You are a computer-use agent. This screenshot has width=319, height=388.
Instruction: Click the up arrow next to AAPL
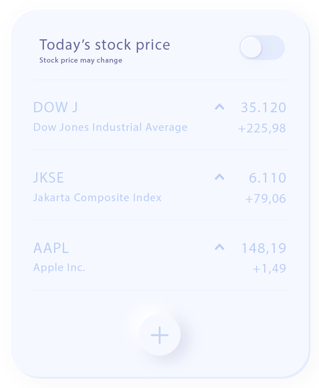pos(219,248)
